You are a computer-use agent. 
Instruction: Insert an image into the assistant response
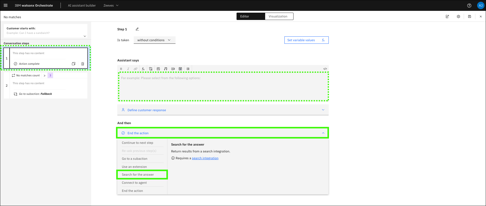point(158,69)
